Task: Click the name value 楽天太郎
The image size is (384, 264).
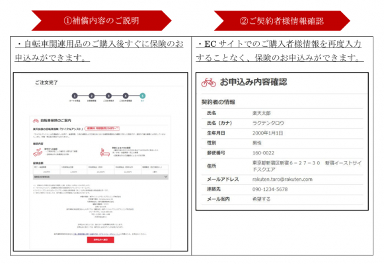Action: pyautogui.click(x=262, y=113)
